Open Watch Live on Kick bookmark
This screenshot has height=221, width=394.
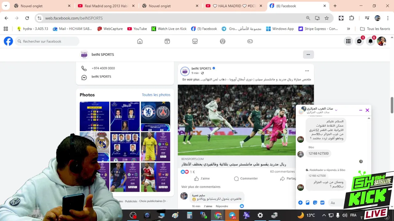169,29
